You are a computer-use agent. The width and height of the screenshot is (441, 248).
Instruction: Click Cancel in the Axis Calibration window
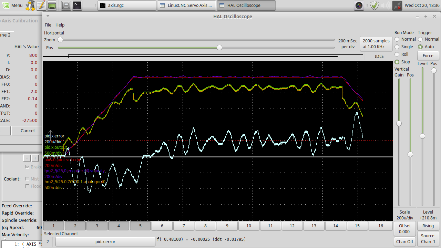[x=27, y=131]
